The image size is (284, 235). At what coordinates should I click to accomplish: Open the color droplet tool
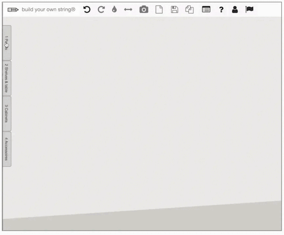click(114, 10)
